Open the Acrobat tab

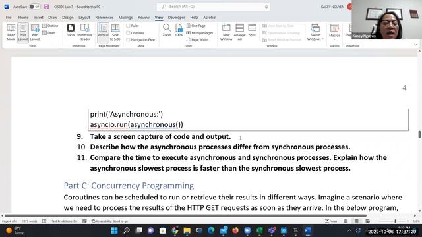point(210,18)
